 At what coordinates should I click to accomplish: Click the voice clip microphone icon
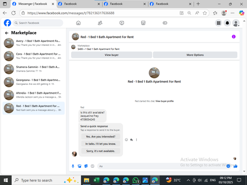pos(73,166)
